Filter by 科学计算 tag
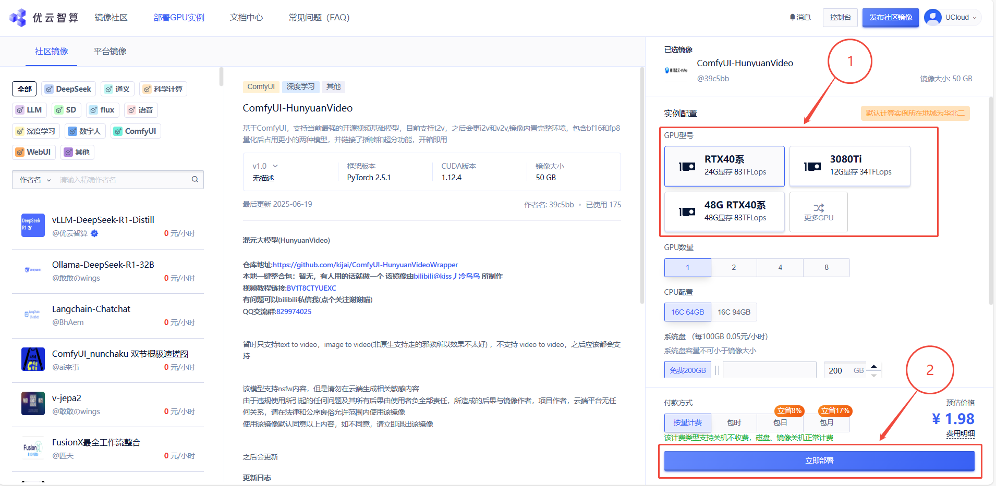The width and height of the screenshot is (996, 486). (x=163, y=89)
